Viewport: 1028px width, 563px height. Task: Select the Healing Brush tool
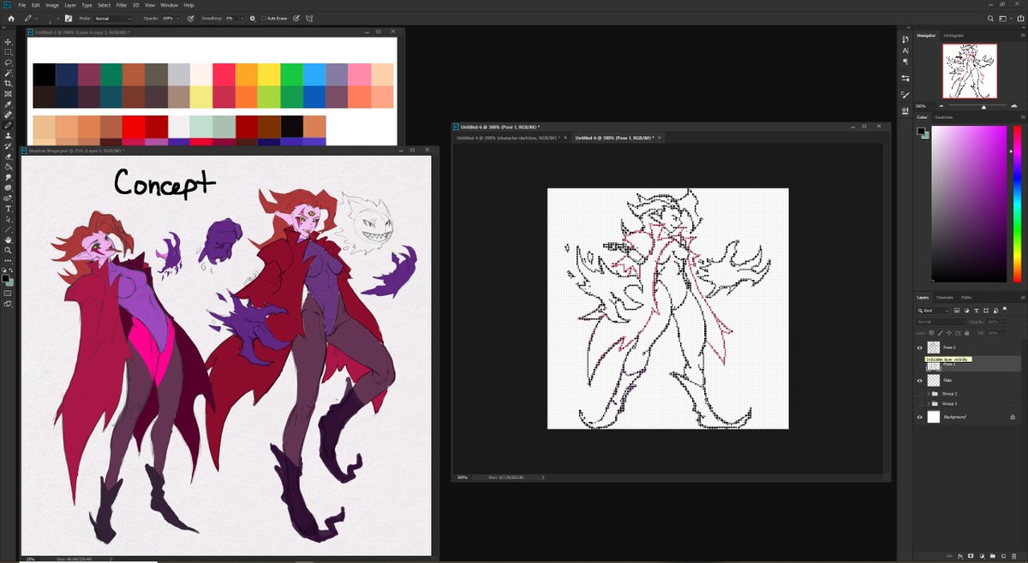[8, 115]
